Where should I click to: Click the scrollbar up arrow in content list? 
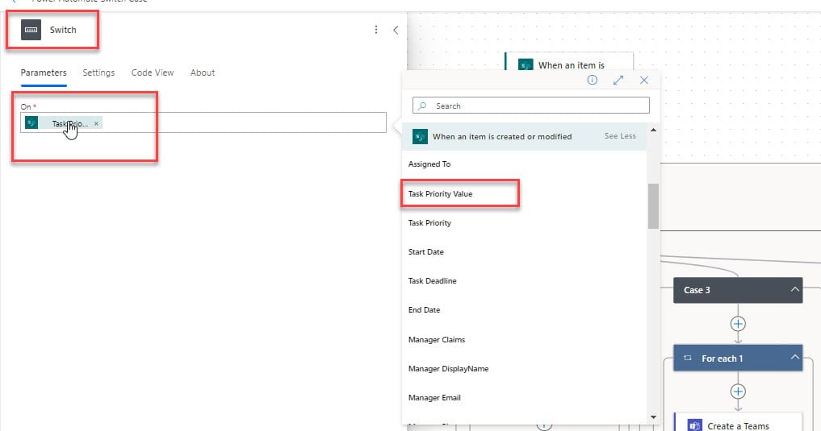653,130
